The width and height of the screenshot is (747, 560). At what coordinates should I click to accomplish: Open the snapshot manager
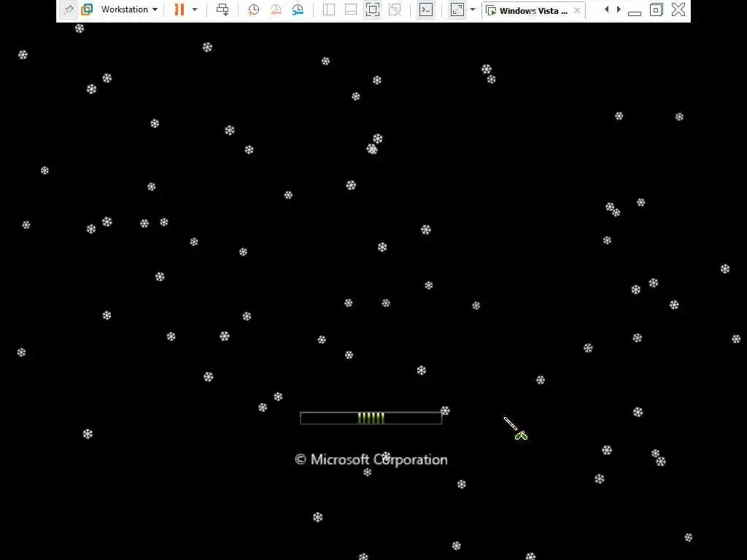(298, 9)
